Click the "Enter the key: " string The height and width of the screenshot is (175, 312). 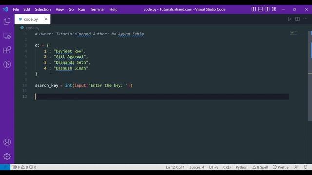pyautogui.click(x=108, y=85)
